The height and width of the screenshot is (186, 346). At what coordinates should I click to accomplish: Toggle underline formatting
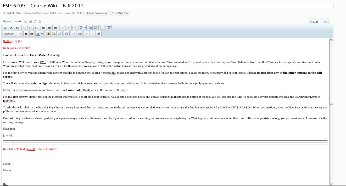(26, 34)
